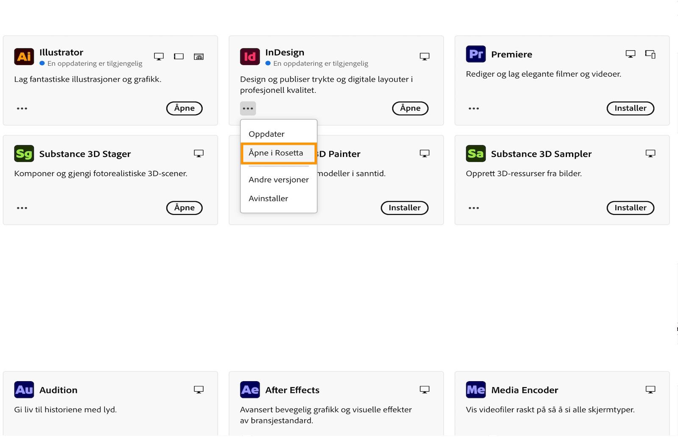The width and height of the screenshot is (678, 437).
Task: Open Illustrator with the Åpne button
Action: (x=184, y=108)
